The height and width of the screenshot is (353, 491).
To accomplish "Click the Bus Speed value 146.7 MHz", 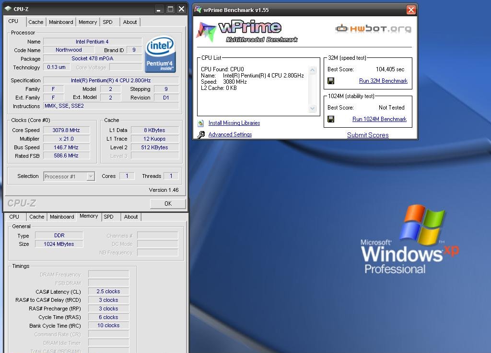I will tap(66, 147).
